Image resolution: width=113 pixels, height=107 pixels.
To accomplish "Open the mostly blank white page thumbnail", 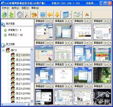I will point(64,75).
